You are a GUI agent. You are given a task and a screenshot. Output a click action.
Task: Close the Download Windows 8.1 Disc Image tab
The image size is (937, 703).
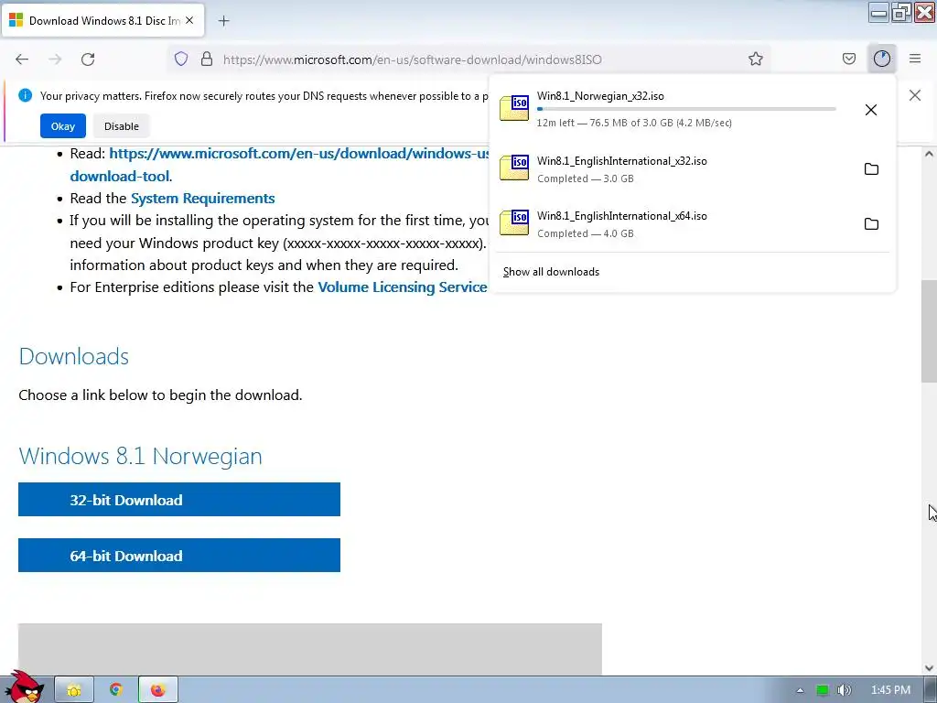(189, 20)
